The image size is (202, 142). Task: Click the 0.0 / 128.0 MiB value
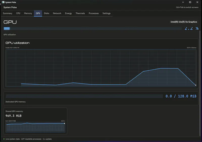click(x=181, y=96)
